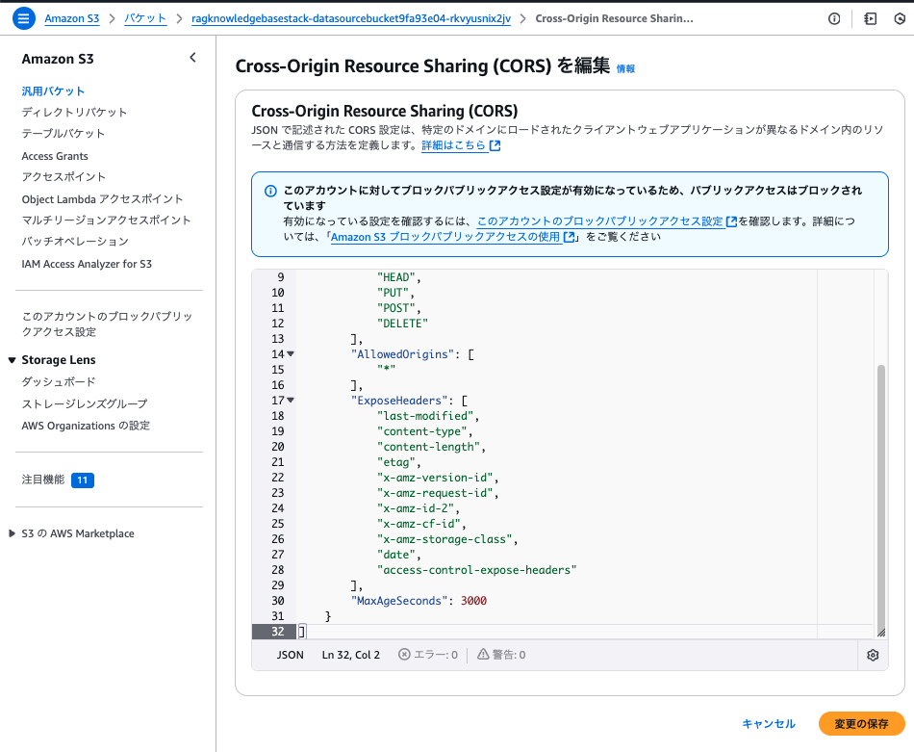Open ragknowledgebasestack bucket breadcrumb link
The height and width of the screenshot is (752, 914).
coord(351,18)
